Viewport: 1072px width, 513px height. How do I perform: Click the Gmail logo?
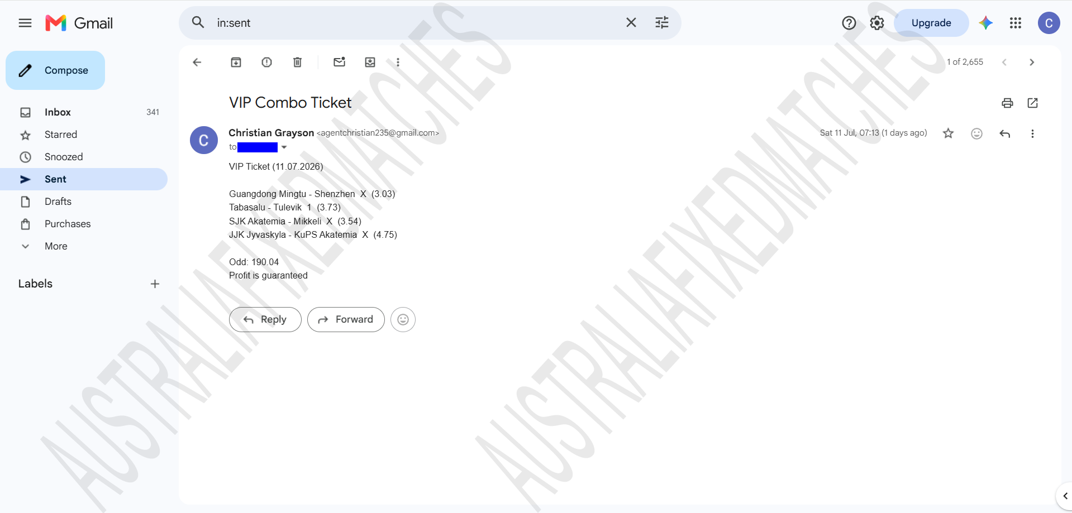point(79,23)
